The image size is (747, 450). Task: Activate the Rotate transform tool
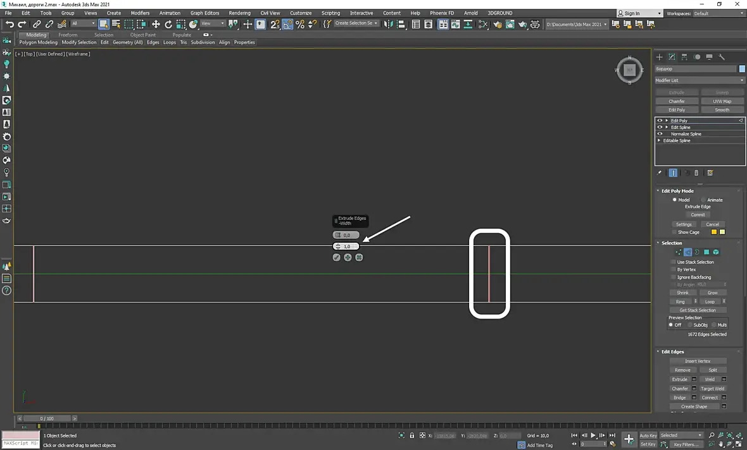click(x=168, y=24)
